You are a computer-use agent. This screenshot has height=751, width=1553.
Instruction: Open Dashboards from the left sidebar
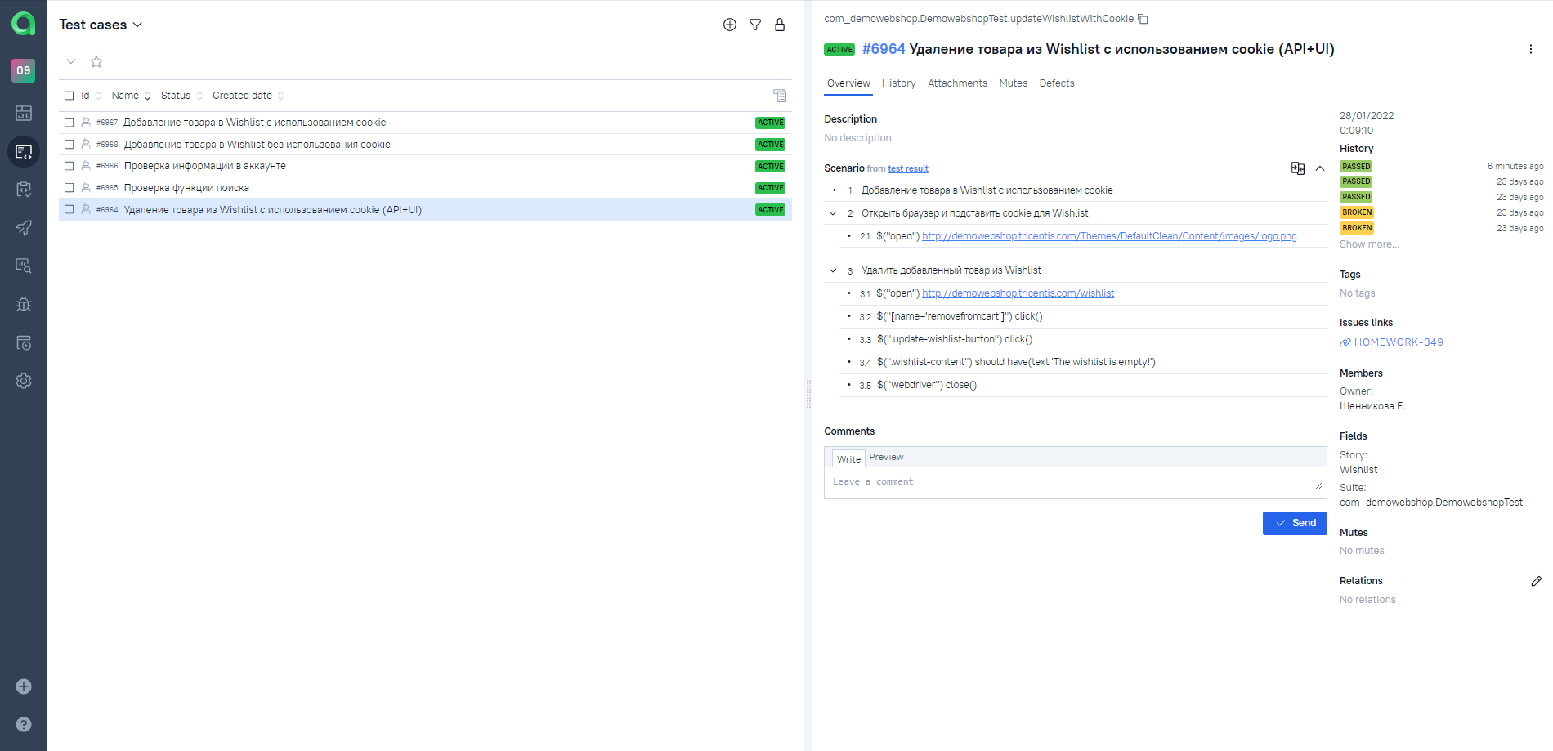pyautogui.click(x=24, y=114)
